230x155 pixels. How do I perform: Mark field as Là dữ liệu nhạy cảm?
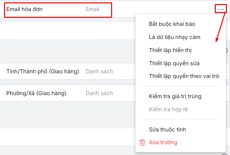175,37
